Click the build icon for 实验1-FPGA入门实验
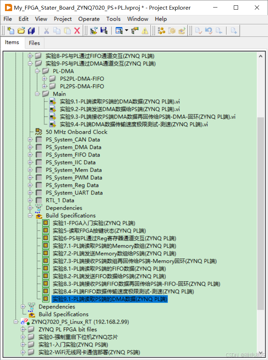 46,223
